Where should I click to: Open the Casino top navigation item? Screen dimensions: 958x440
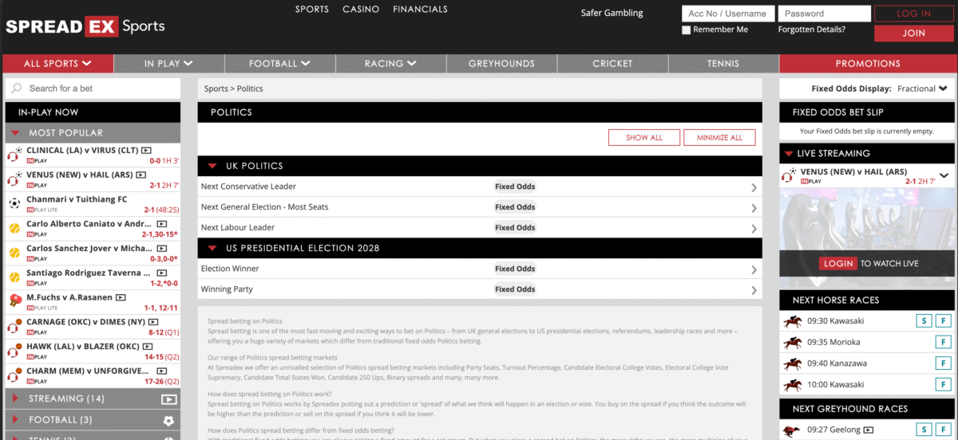[x=361, y=10]
